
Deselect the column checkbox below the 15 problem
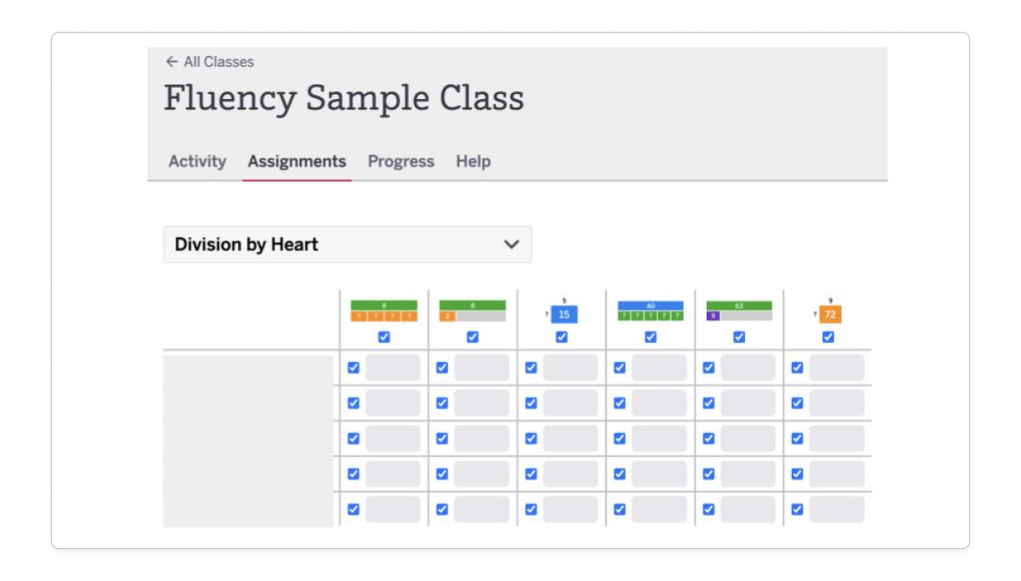(x=561, y=338)
